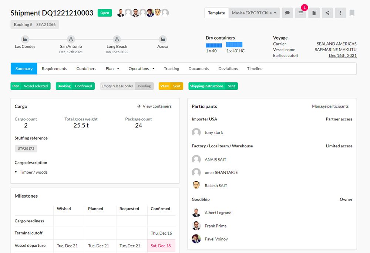The image size is (370, 253).
Task: Click the arrow icon beside View containers
Action: pos(139,106)
